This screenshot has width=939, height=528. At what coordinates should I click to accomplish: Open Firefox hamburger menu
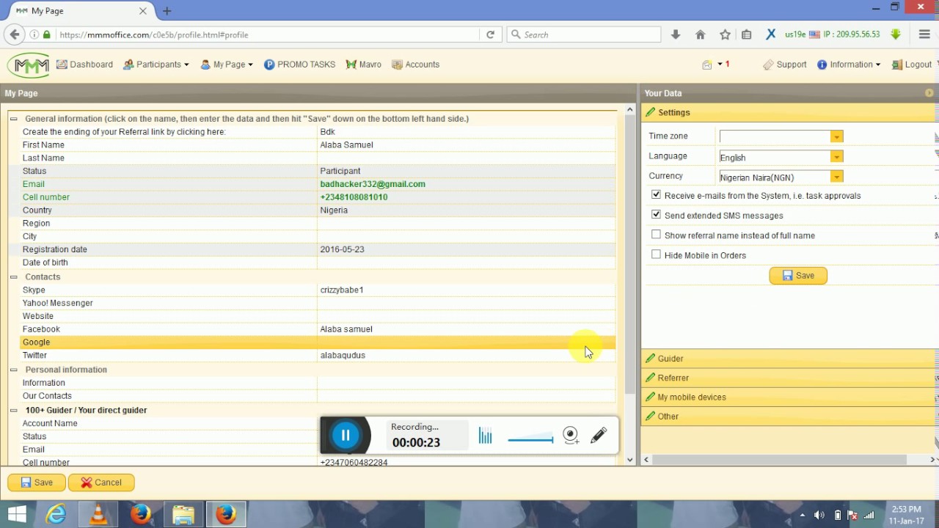924,34
